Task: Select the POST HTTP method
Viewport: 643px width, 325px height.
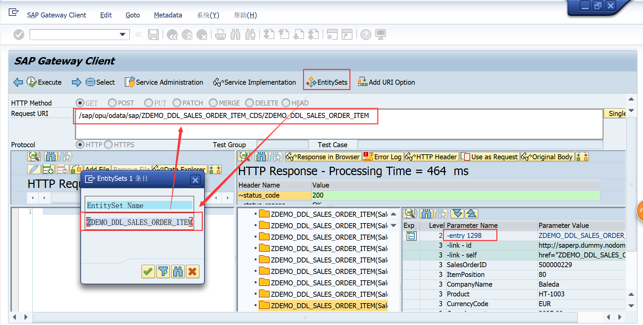Action: (x=112, y=103)
